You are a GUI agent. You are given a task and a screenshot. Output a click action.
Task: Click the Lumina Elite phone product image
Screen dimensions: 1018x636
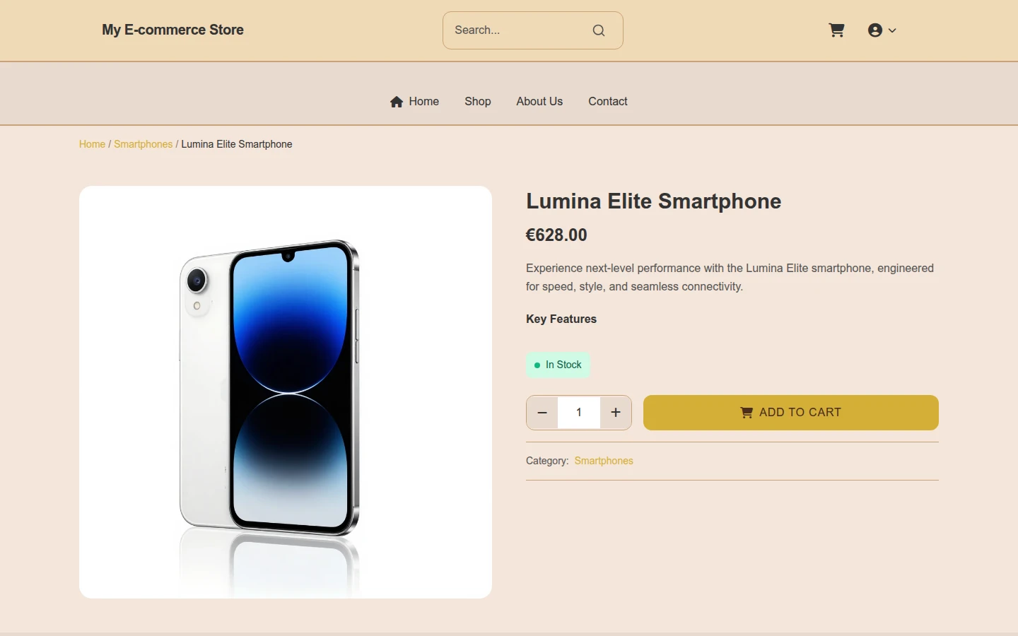(x=286, y=392)
